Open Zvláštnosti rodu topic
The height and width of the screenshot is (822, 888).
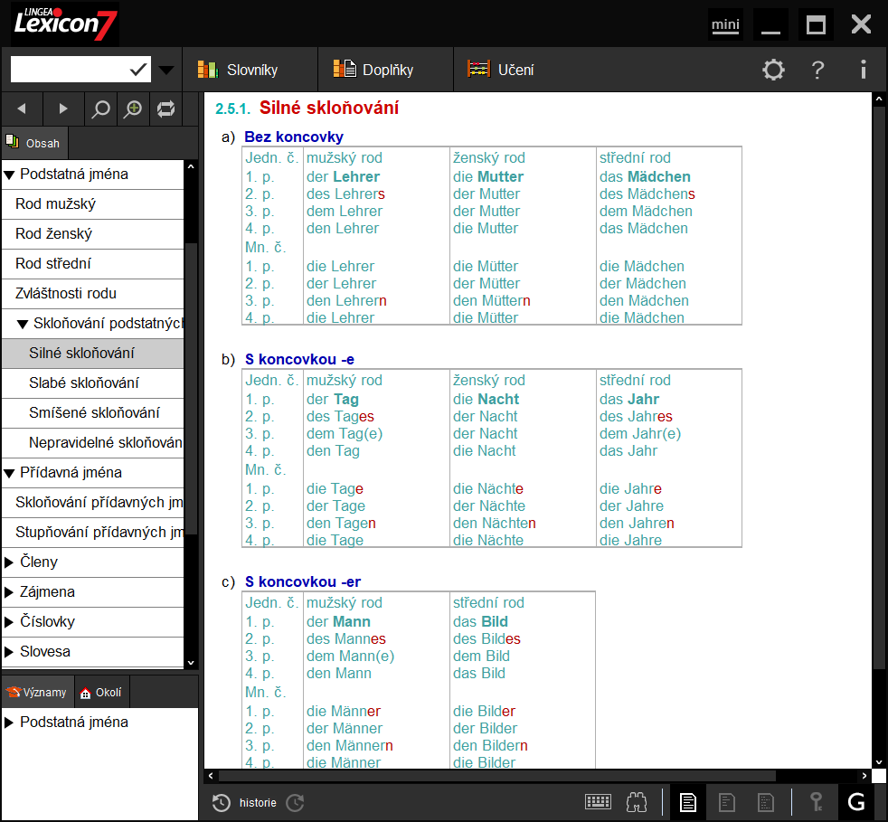coord(93,294)
